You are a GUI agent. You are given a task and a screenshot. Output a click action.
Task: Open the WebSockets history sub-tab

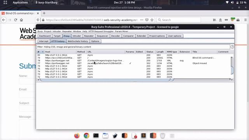tap(78, 41)
